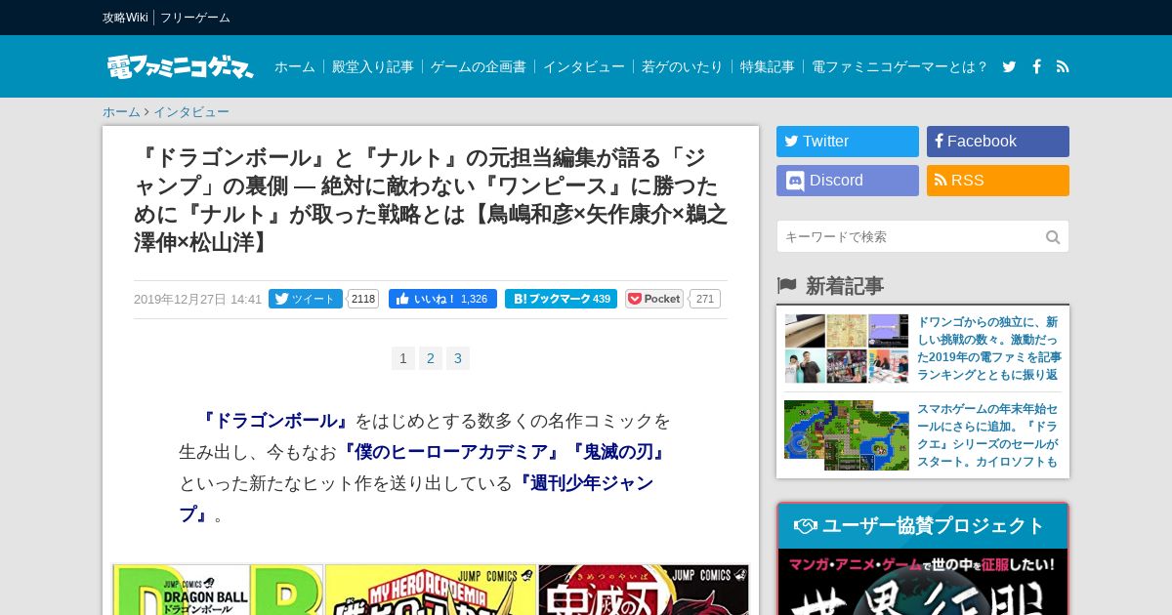Screen dimensions: 1172x615
Task: Open 電ファミニコゲーマーとは？ in the navigation menu
Action: coord(900,66)
